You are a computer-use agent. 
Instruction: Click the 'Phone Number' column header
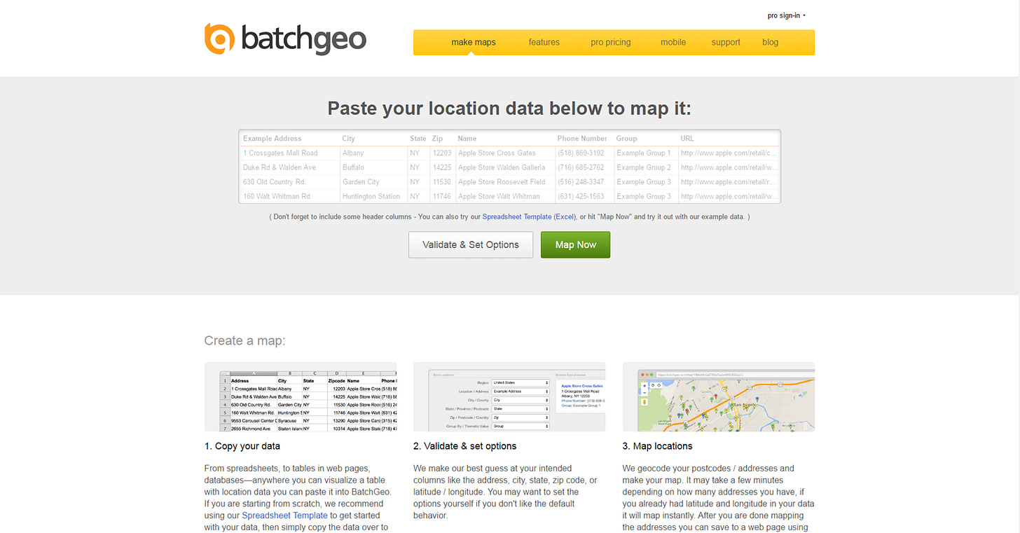click(582, 139)
